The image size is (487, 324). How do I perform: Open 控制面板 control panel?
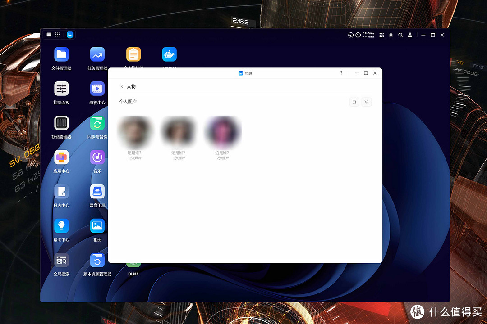point(61,89)
